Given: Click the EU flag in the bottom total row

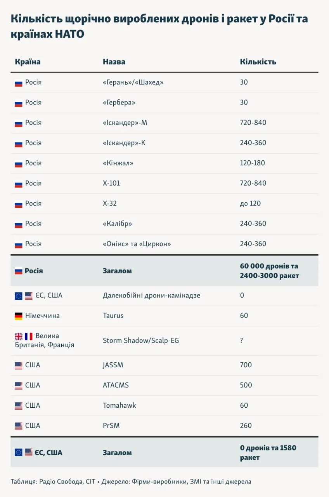Looking at the screenshot, I should pyautogui.click(x=19, y=453).
